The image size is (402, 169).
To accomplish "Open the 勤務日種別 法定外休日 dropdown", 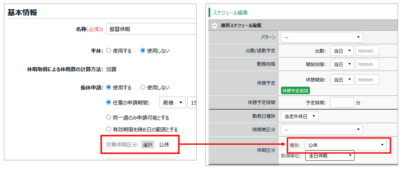I will point(300,116).
